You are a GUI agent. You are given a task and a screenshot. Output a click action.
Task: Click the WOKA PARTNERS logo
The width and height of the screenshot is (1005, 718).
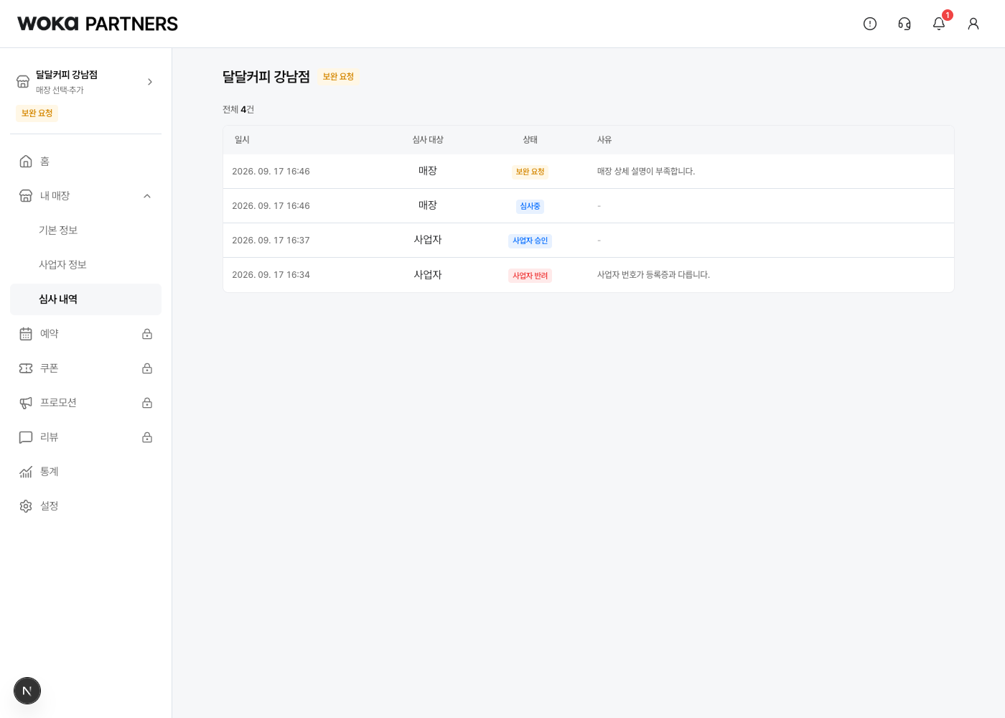pyautogui.click(x=98, y=24)
